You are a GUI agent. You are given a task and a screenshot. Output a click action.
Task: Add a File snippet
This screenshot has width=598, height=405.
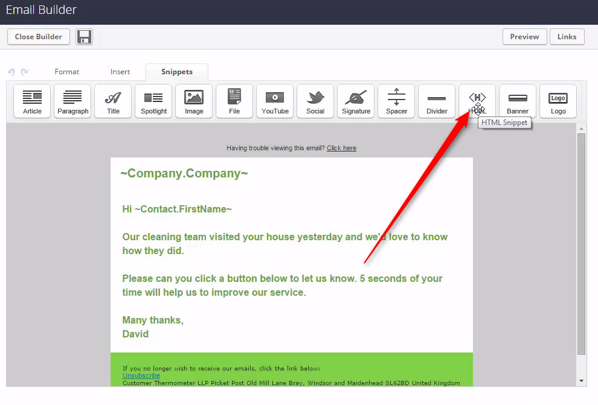point(234,101)
